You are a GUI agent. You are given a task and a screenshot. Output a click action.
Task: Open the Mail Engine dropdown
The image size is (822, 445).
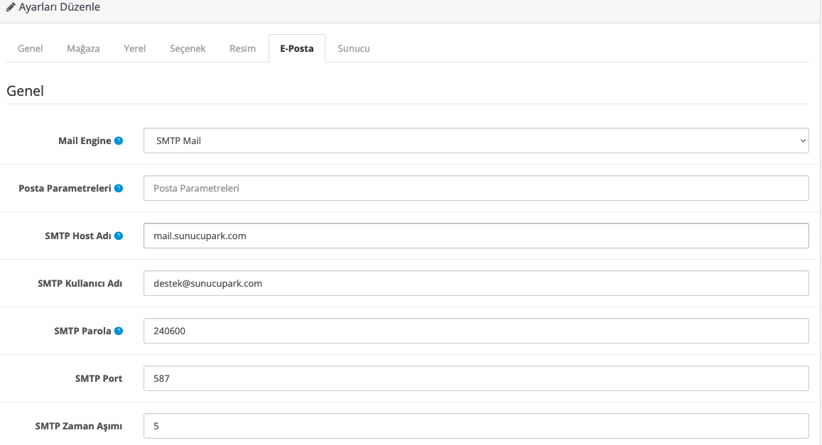click(x=476, y=141)
